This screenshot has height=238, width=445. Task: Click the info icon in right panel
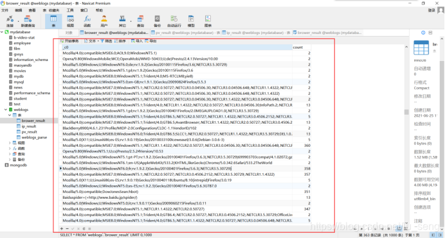pos(423,33)
